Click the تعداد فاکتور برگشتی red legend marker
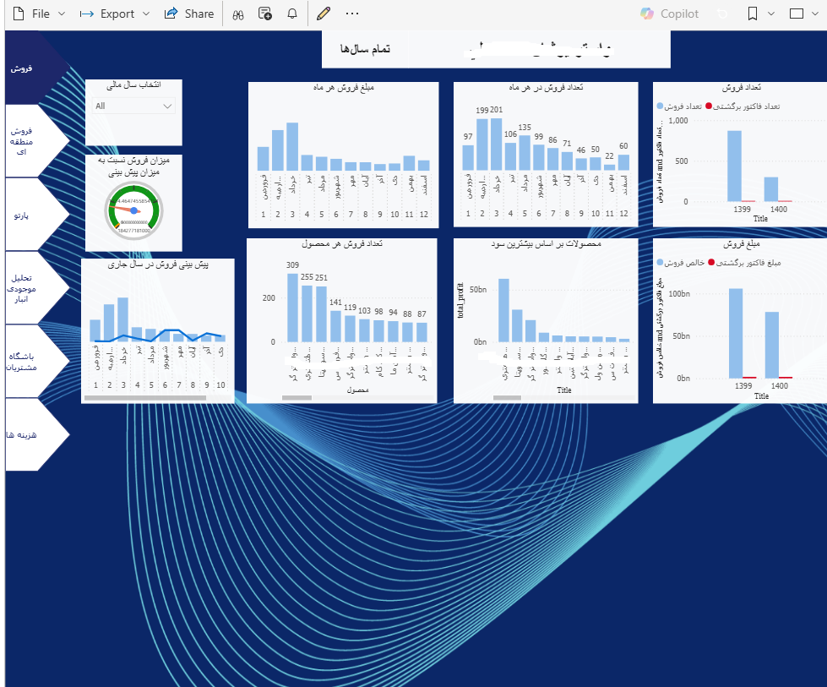Screen dimensions: 827x687 pyautogui.click(x=710, y=106)
